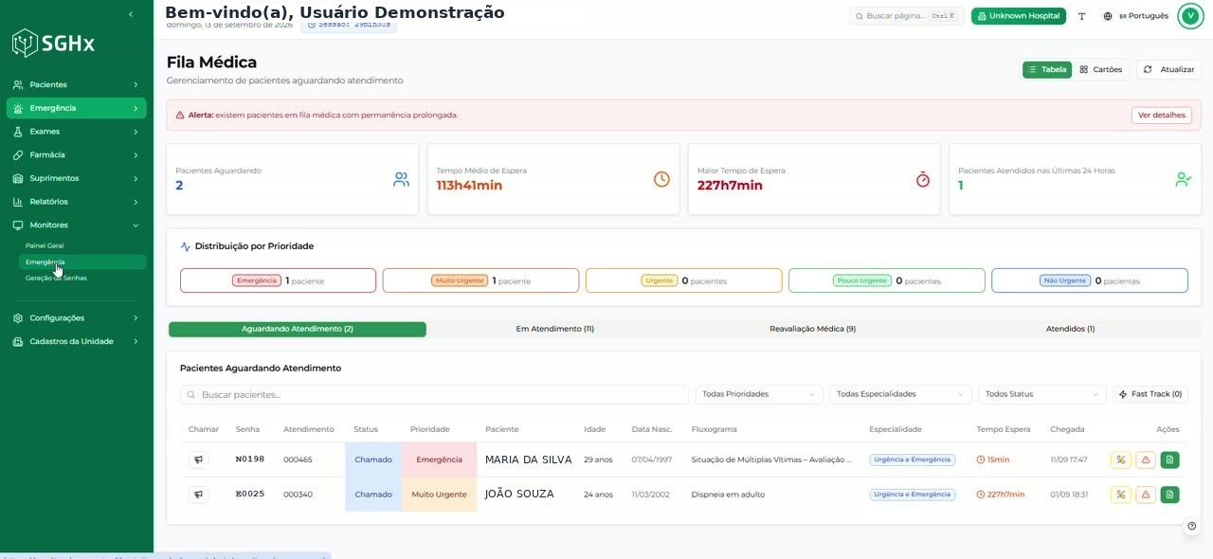The height and width of the screenshot is (559, 1213).
Task: Click the Configurações gear icon
Action: 18,318
